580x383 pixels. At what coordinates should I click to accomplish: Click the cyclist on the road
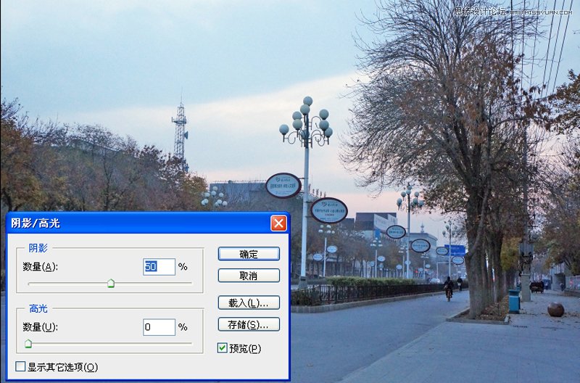pyautogui.click(x=448, y=289)
